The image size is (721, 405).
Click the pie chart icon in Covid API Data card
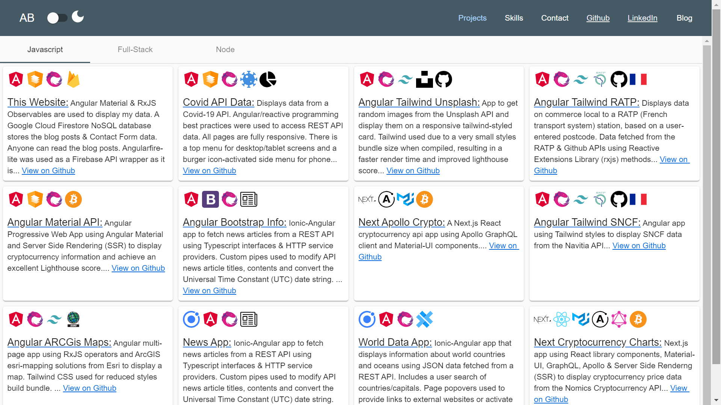tap(268, 79)
